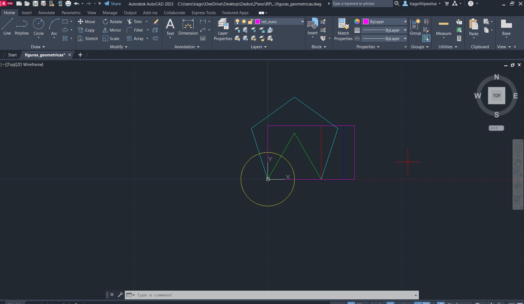
Task: Expand the Draw panel options
Action: point(38,47)
